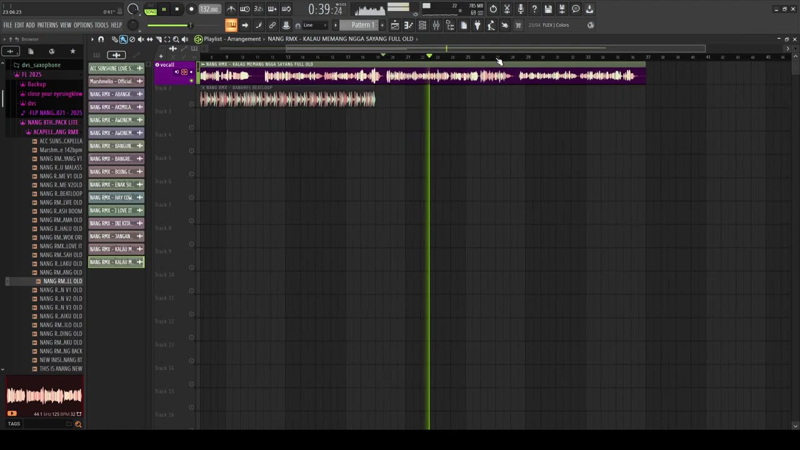Select the Paint brush tool in playlist
Image resolution: width=800 pixels, height=450 pixels.
pos(123,39)
